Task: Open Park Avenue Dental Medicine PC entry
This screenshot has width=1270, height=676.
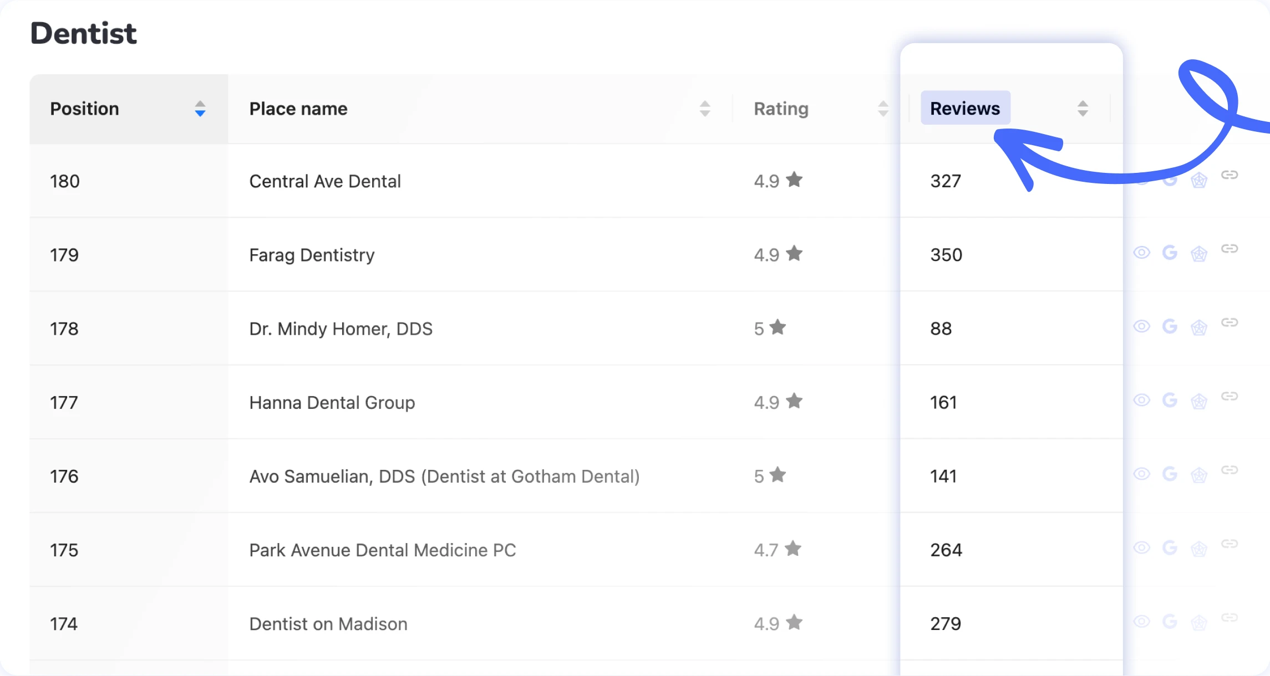Action: pos(382,550)
